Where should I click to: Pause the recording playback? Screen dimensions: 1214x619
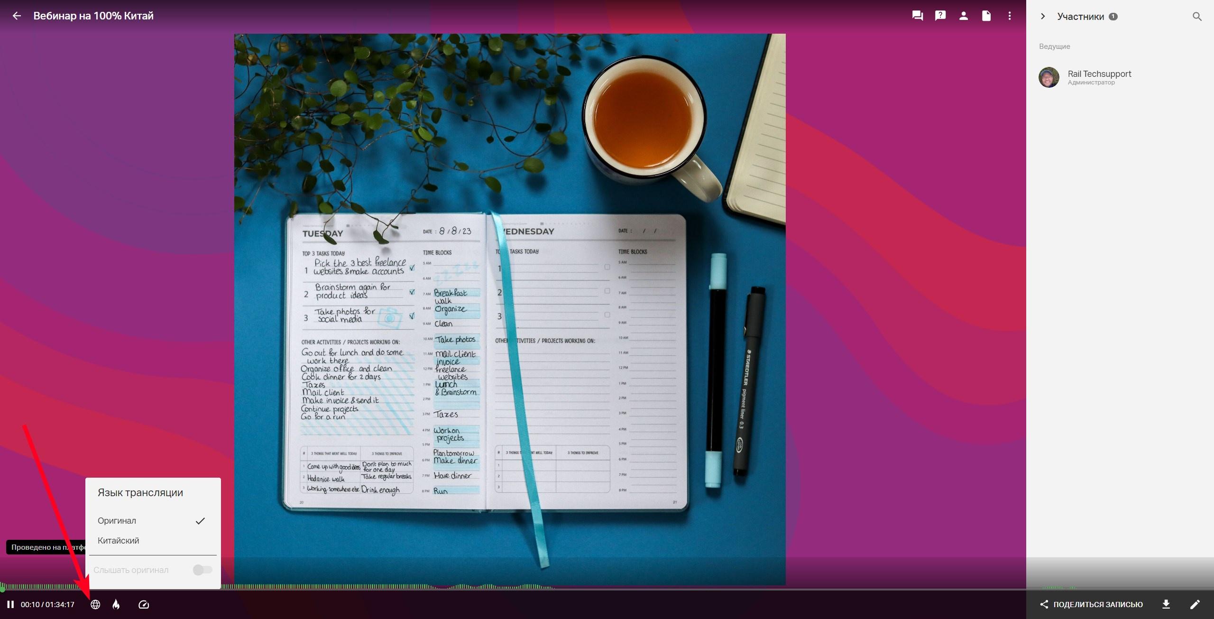pyautogui.click(x=10, y=604)
